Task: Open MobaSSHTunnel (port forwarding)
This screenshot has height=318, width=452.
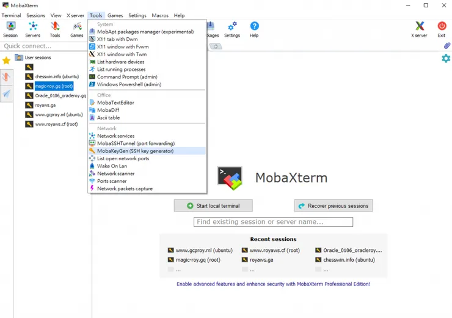Action: (147, 143)
